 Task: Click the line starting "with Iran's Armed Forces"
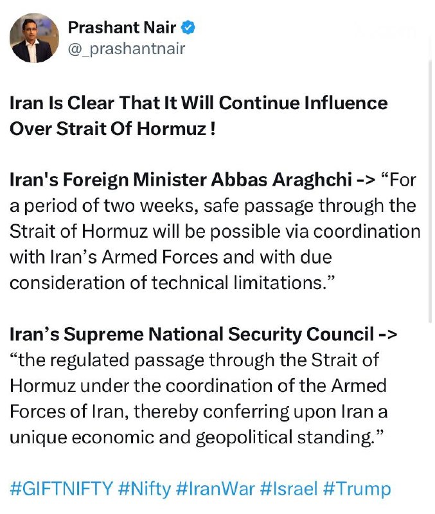[170, 258]
